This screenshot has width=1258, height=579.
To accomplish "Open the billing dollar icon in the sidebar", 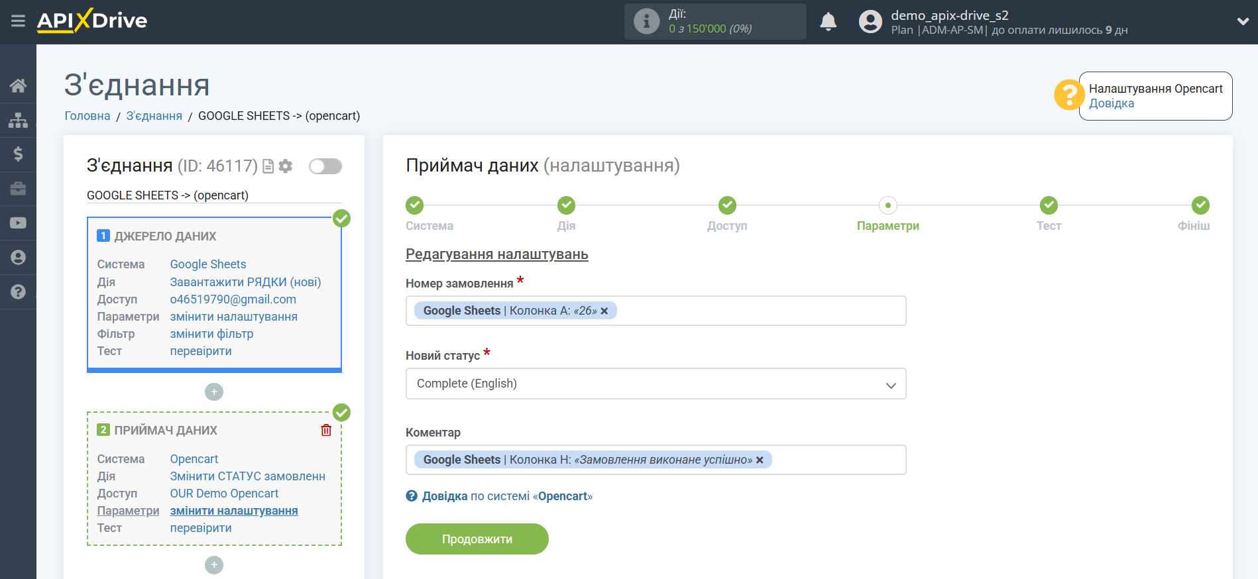I will click(x=18, y=154).
